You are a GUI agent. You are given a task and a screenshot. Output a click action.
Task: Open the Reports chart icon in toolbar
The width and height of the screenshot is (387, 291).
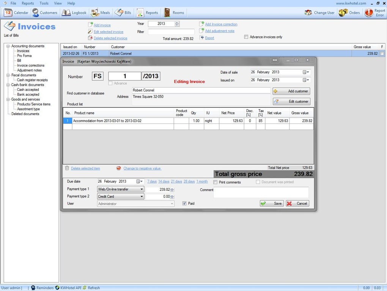[140, 13]
